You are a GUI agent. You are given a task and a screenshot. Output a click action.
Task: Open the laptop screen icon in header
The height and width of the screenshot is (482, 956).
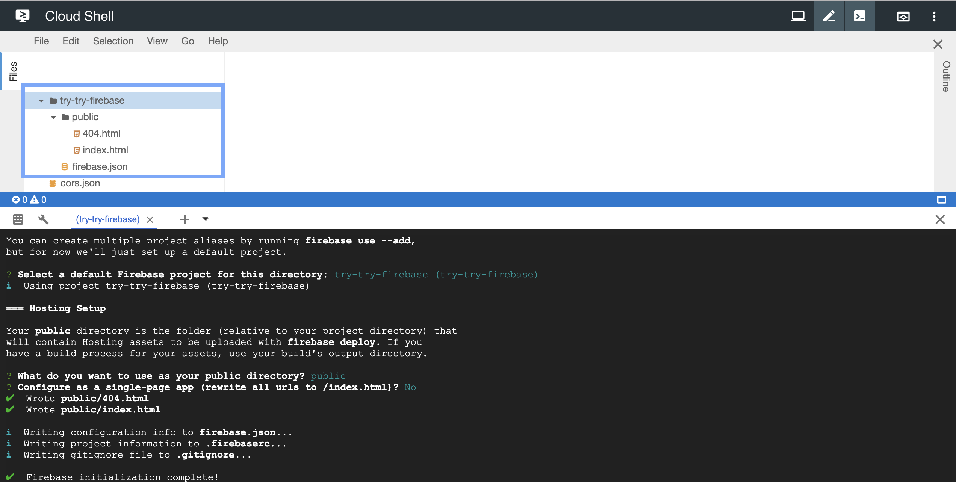click(798, 16)
